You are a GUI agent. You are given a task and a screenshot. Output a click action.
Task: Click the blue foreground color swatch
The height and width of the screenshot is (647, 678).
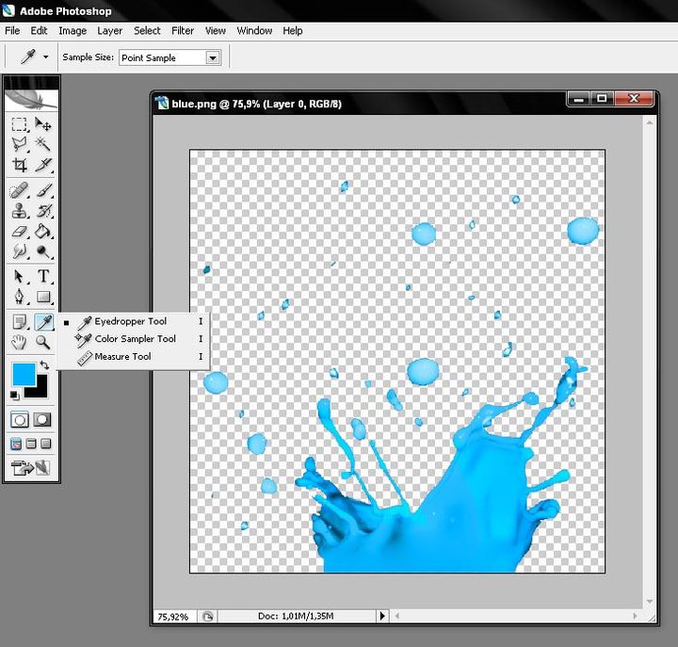coord(23,373)
